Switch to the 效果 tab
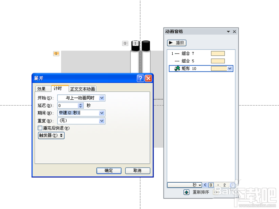 (x=42, y=88)
